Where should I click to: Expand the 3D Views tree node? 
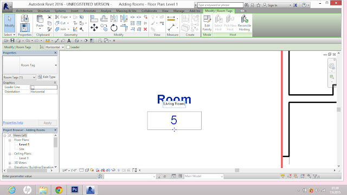[x=10, y=163]
